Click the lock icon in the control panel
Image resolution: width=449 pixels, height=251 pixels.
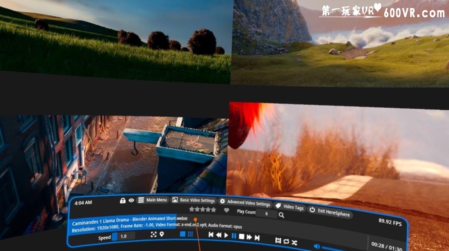pos(122,200)
